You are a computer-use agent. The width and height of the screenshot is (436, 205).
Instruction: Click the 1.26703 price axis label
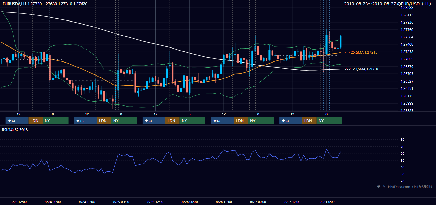click(x=407, y=74)
